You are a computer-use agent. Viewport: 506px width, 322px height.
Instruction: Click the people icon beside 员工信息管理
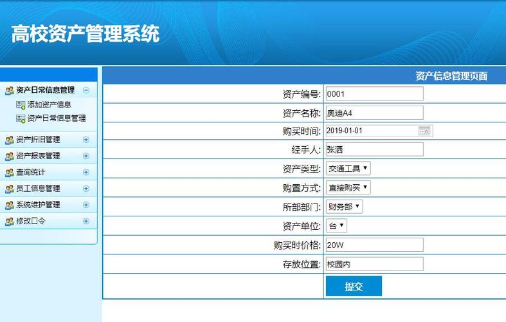pos(10,189)
